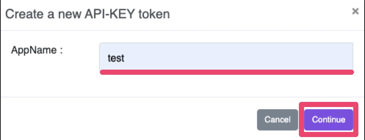Click the 'API-KEY' text in the header
Screen dimensions: 365x140
110,14
